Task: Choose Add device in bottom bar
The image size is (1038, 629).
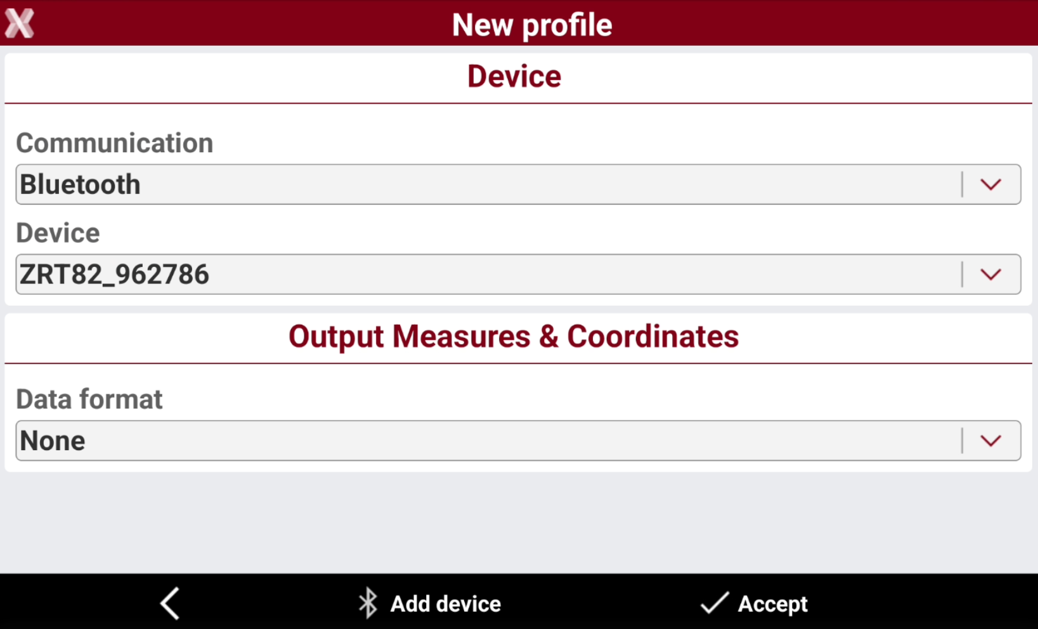Action: 445,604
